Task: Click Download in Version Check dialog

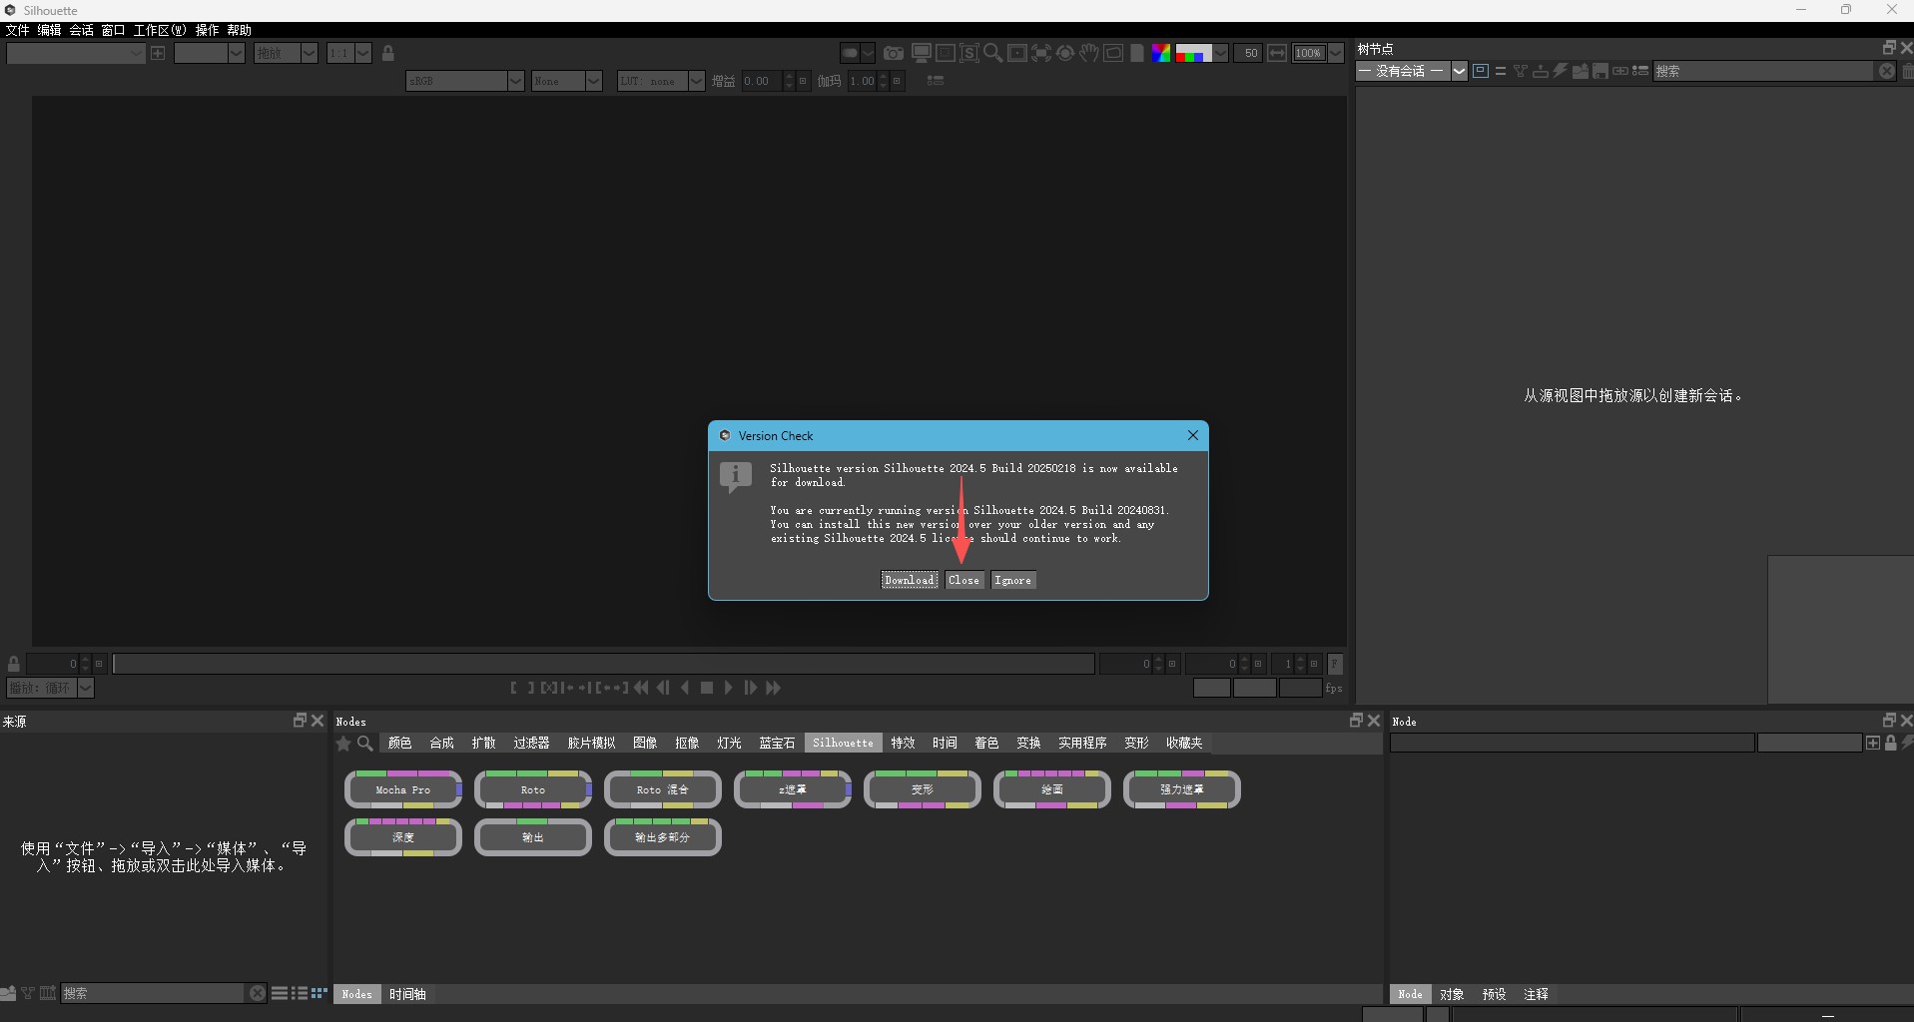Action: [910, 581]
